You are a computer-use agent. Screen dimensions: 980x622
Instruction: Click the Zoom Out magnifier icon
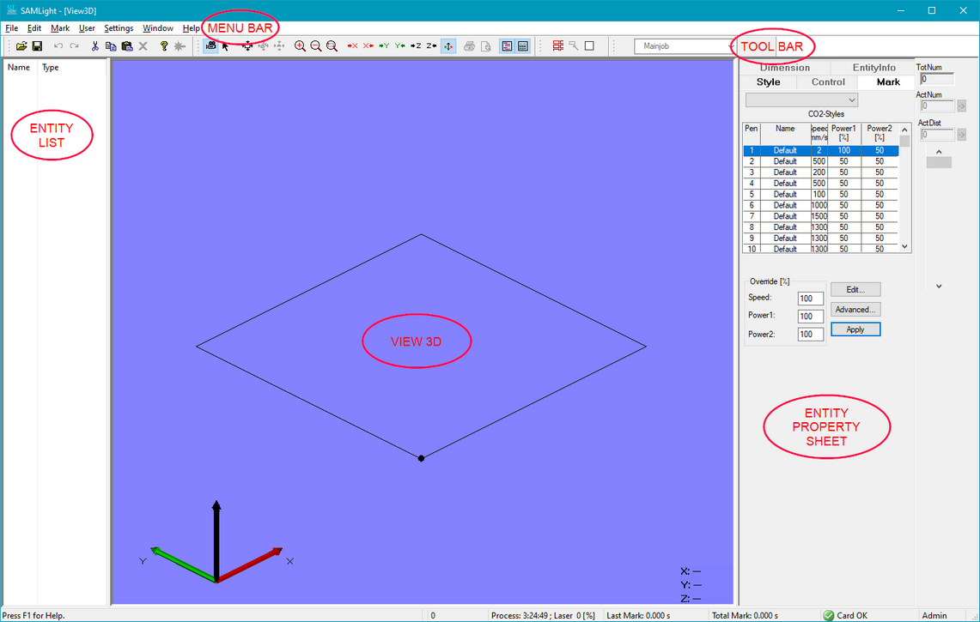pos(315,46)
